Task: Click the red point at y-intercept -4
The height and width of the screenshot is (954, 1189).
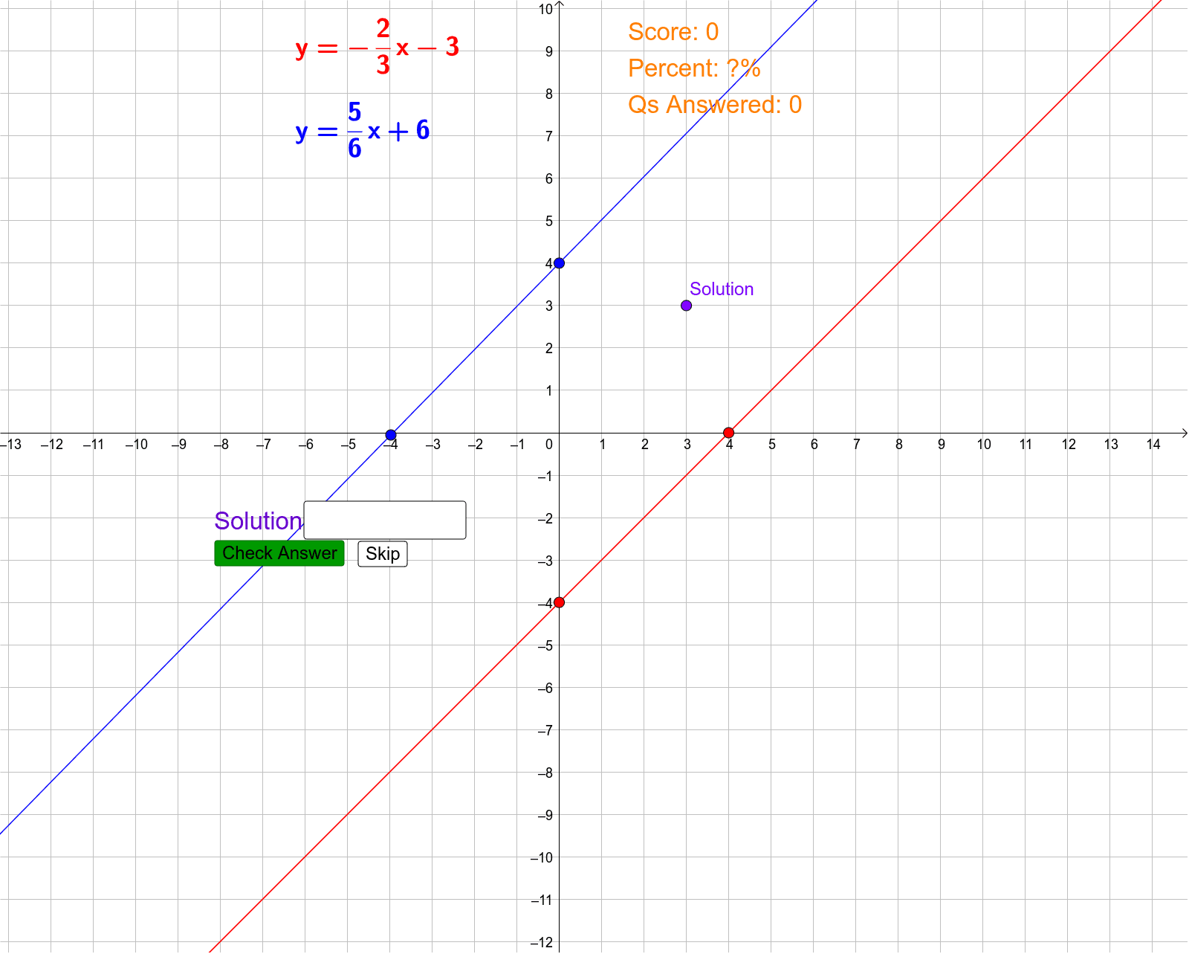Action: 558,602
